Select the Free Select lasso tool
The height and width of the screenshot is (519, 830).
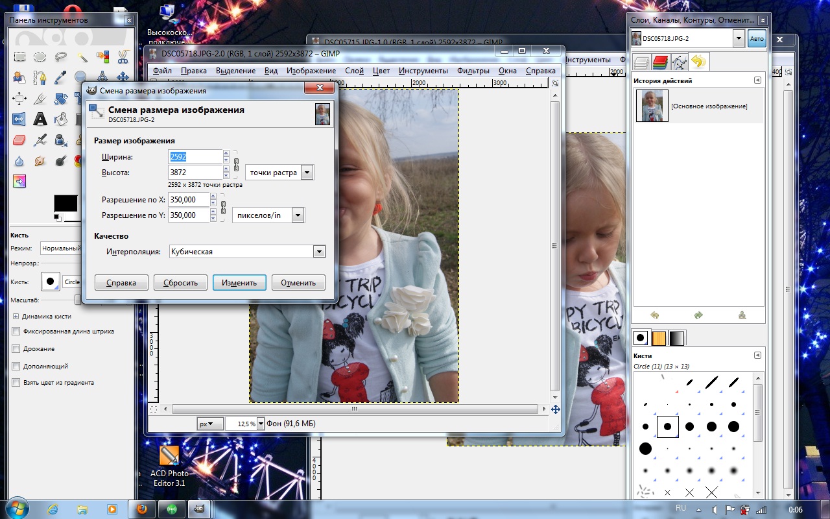point(60,57)
